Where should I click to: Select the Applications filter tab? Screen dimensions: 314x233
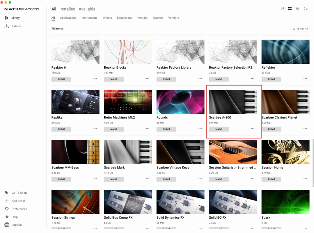point(68,18)
